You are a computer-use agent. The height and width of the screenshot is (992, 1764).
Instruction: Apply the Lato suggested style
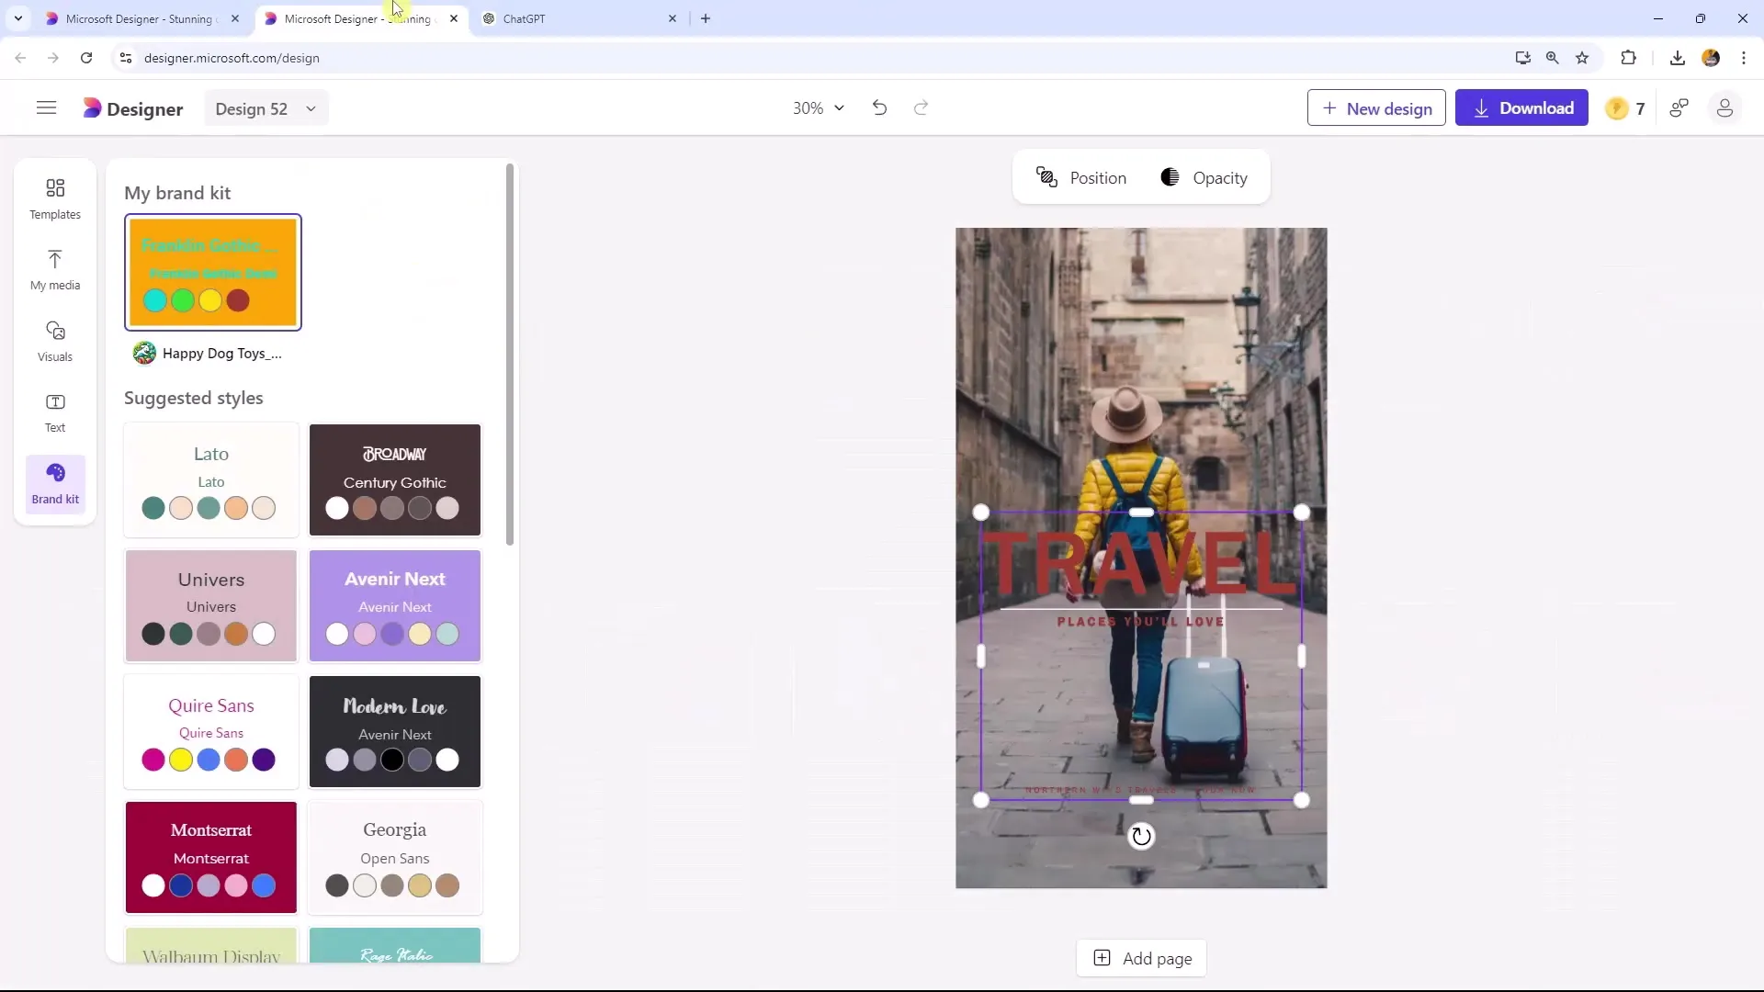pos(211,479)
